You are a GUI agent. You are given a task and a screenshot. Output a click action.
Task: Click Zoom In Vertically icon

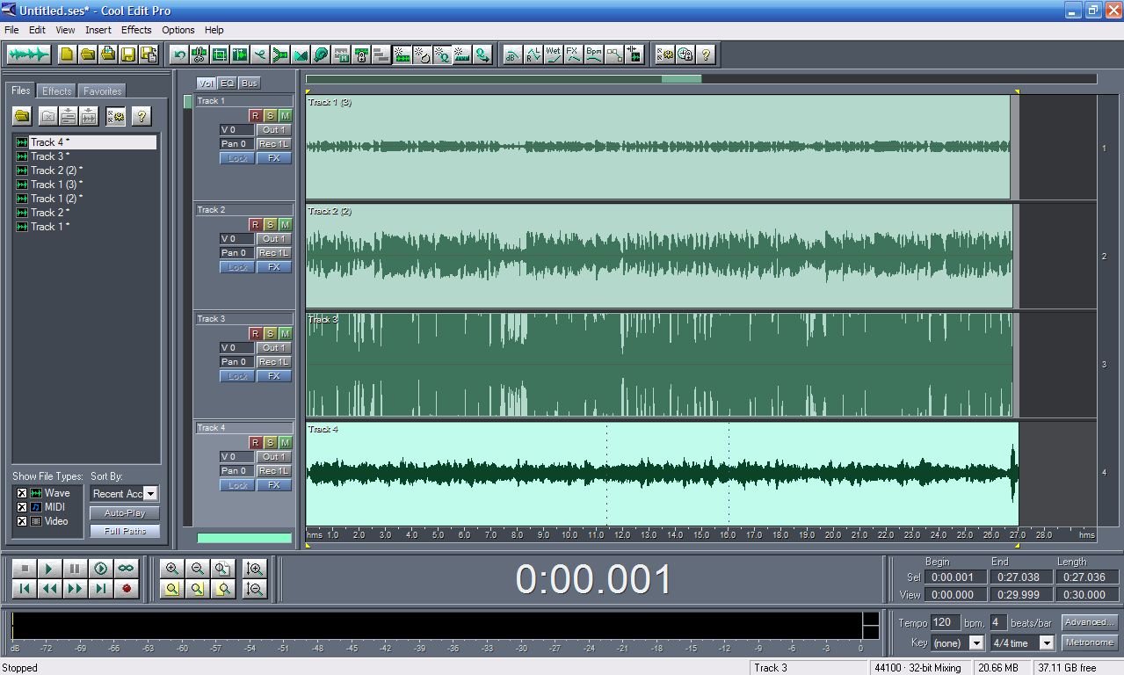pos(255,569)
